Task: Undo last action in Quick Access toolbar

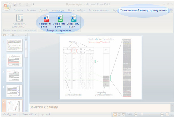Action: (x=20, y=4)
